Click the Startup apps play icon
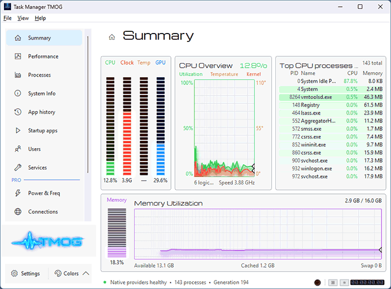This screenshot has height=289, width=391. [18, 130]
